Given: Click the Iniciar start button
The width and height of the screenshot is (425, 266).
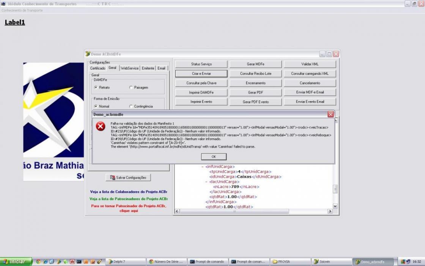Looking at the screenshot, I should 16,262.
